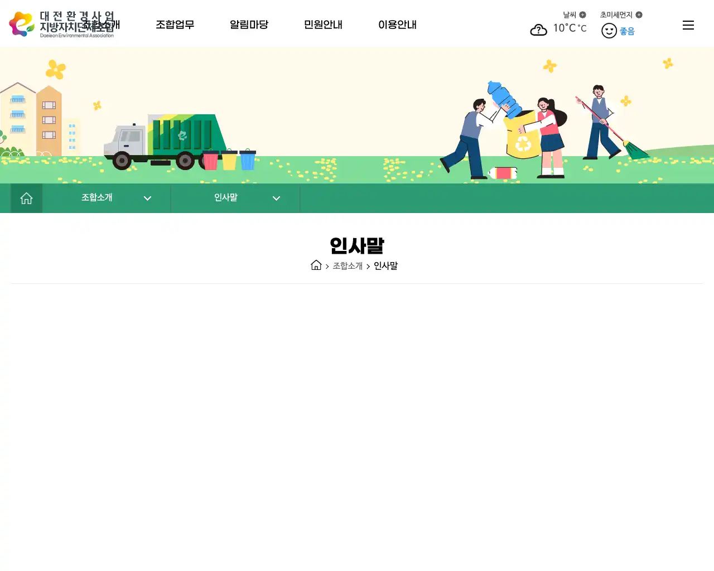Open the 조합업무 menu item
Viewport: 714px width, 571px height.
pos(175,25)
